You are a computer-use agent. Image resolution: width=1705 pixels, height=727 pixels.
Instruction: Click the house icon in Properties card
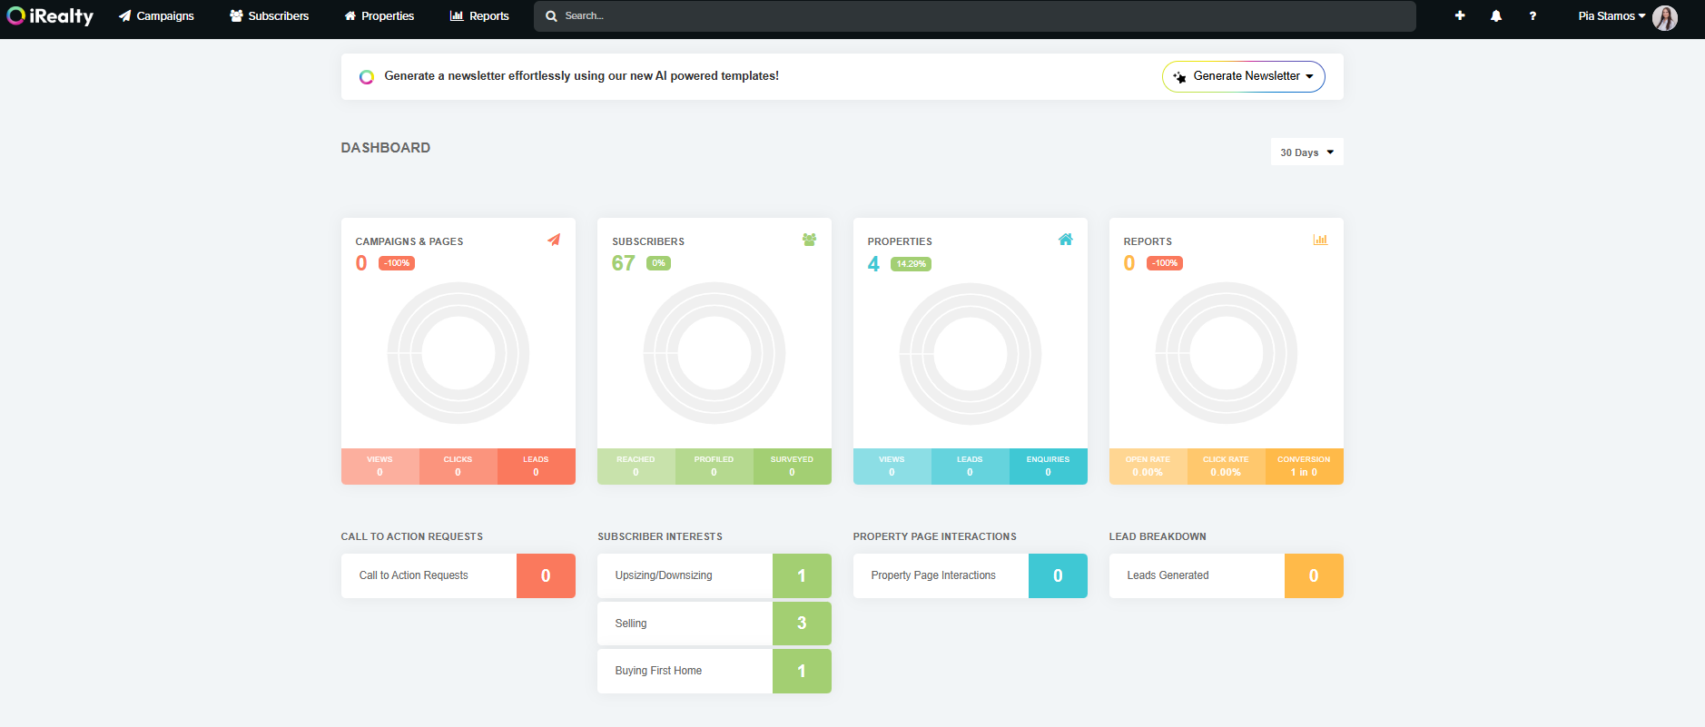[1065, 240]
